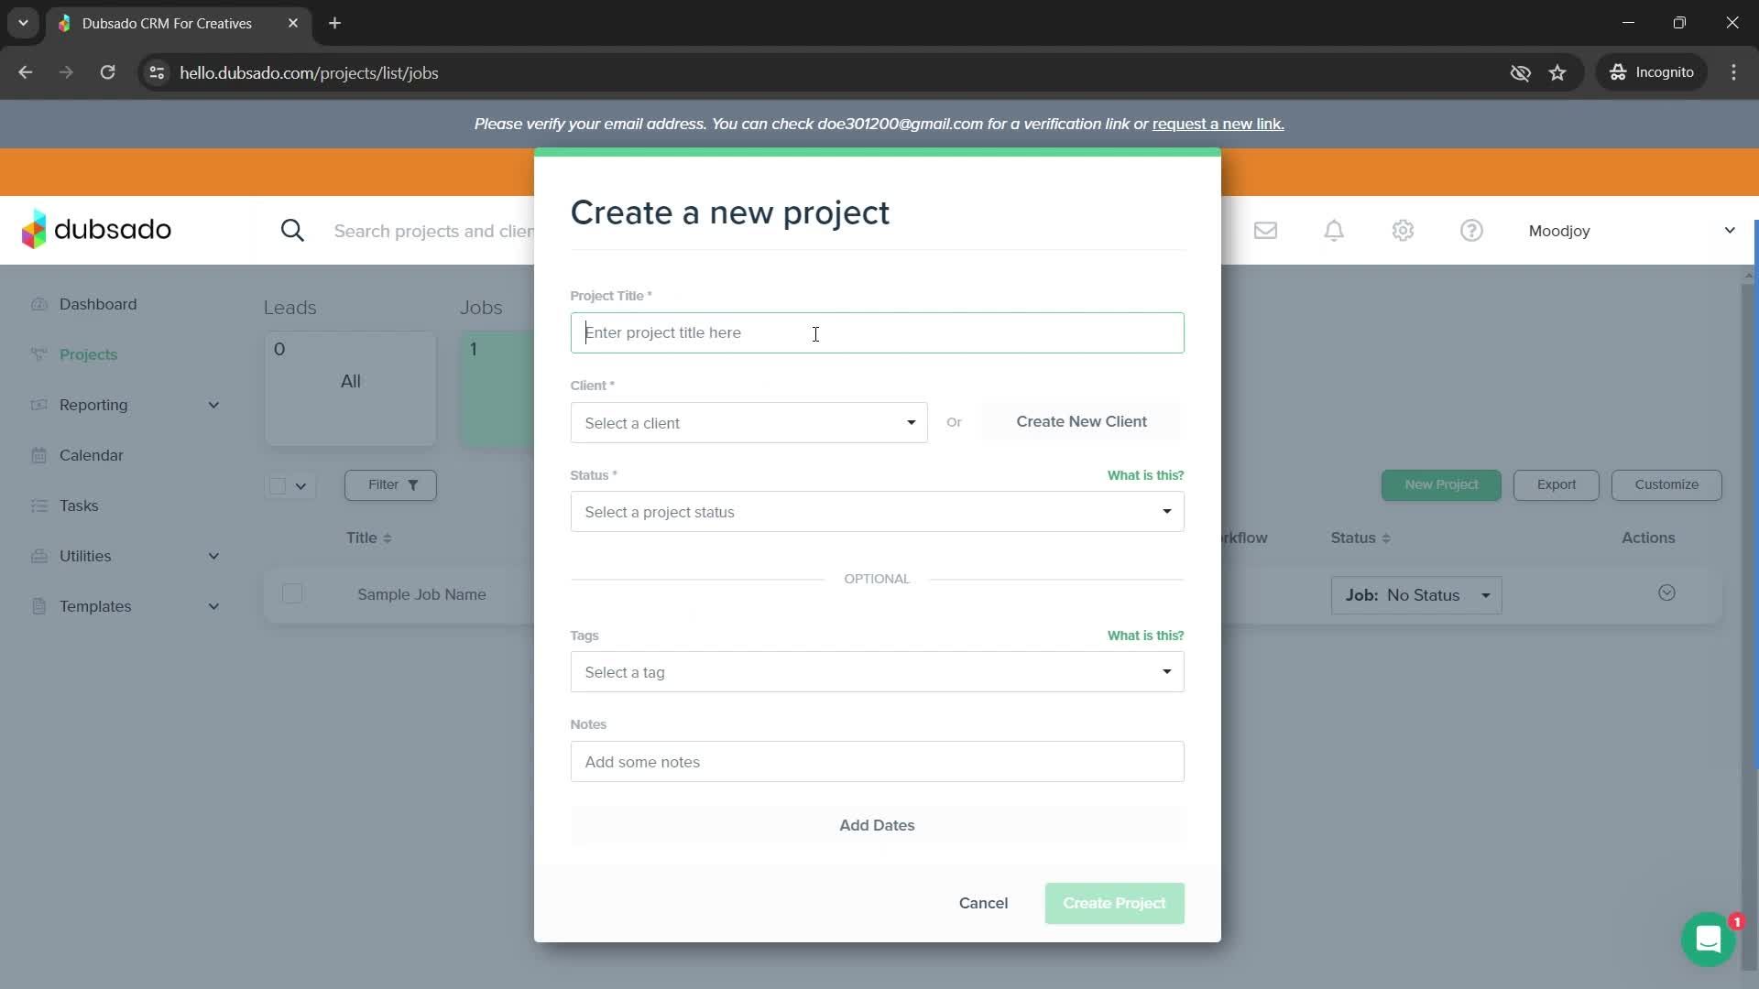Open the settings gear icon

(1403, 231)
